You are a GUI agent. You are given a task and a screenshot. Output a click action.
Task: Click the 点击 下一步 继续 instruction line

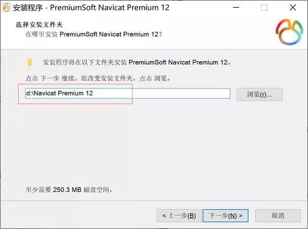(98, 78)
